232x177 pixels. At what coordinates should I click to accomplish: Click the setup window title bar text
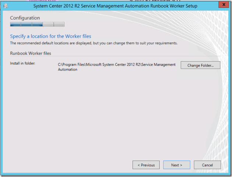[115, 6]
